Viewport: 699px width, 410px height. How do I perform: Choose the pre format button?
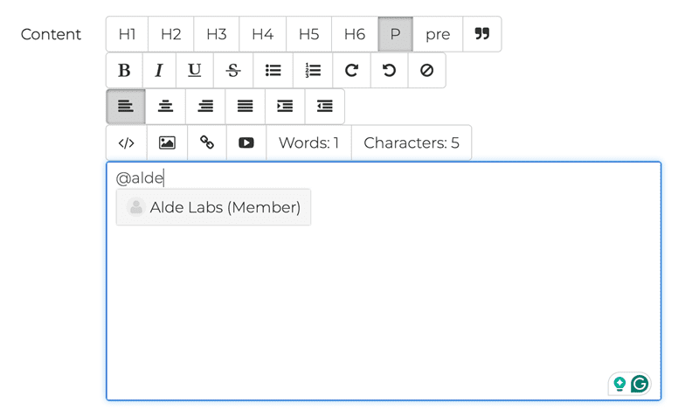point(438,34)
